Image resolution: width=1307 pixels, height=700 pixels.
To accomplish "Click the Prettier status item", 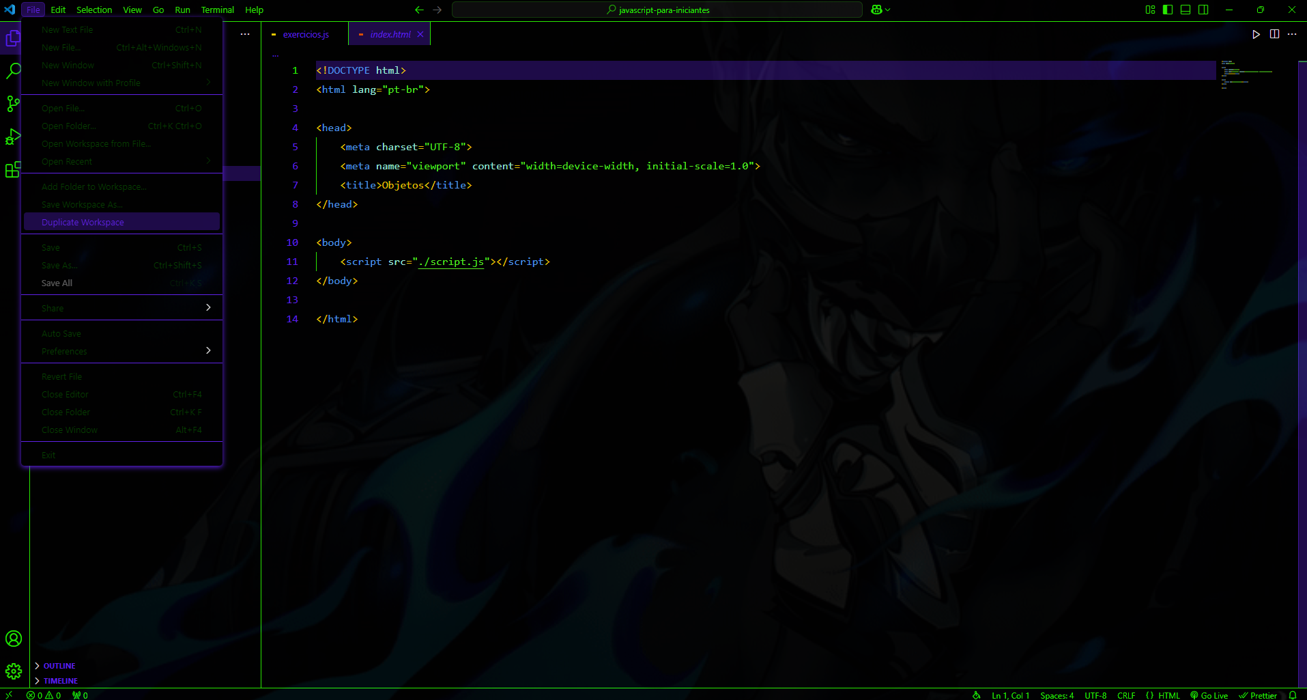I will [x=1258, y=695].
